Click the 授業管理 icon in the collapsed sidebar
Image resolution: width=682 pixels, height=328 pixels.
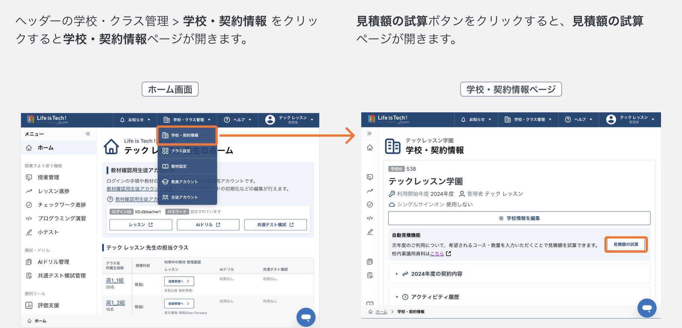pyautogui.click(x=370, y=177)
